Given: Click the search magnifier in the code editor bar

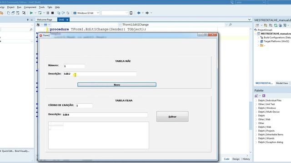Looking at the screenshot, I should 231,24.
